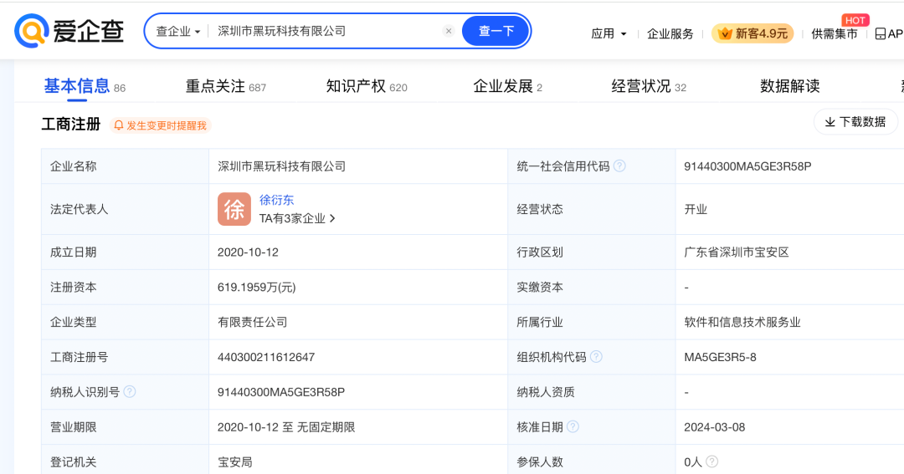Viewport: 904px width, 474px height.
Task: Click help icon beside 核准日期
Action: click(x=573, y=427)
